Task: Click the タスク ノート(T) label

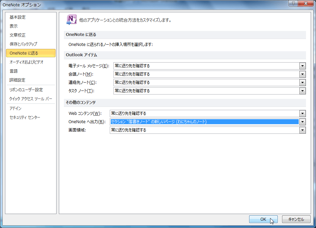Action: [x=81, y=91]
